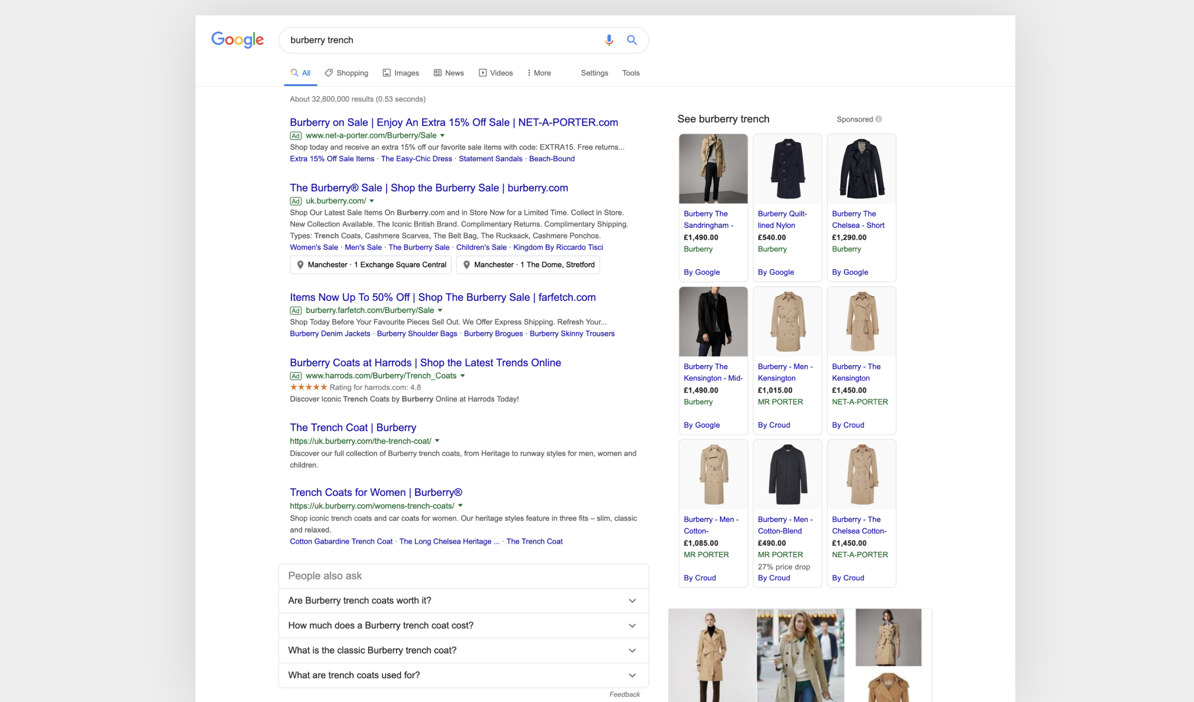Image resolution: width=1194 pixels, height=702 pixels.
Task: Click the microphone voice search icon
Action: coord(609,40)
